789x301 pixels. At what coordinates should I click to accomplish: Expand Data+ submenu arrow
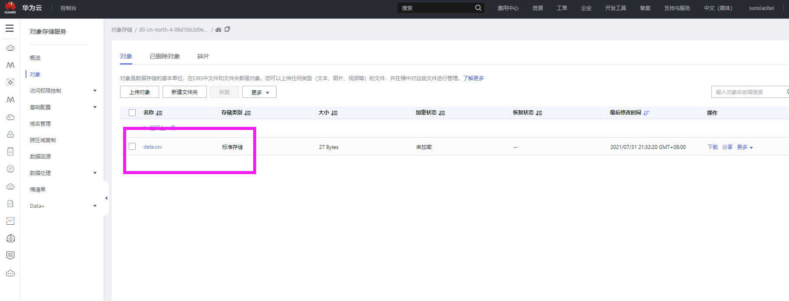95,206
